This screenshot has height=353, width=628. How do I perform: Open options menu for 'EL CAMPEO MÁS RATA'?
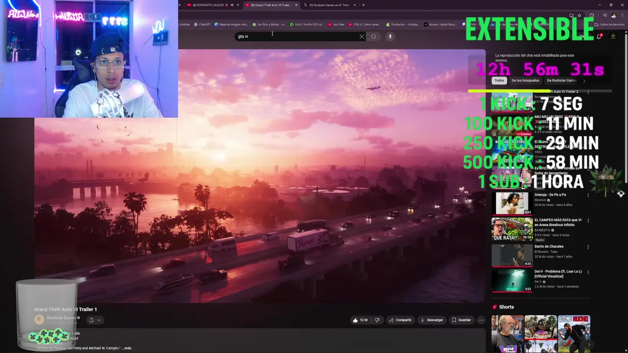click(588, 221)
